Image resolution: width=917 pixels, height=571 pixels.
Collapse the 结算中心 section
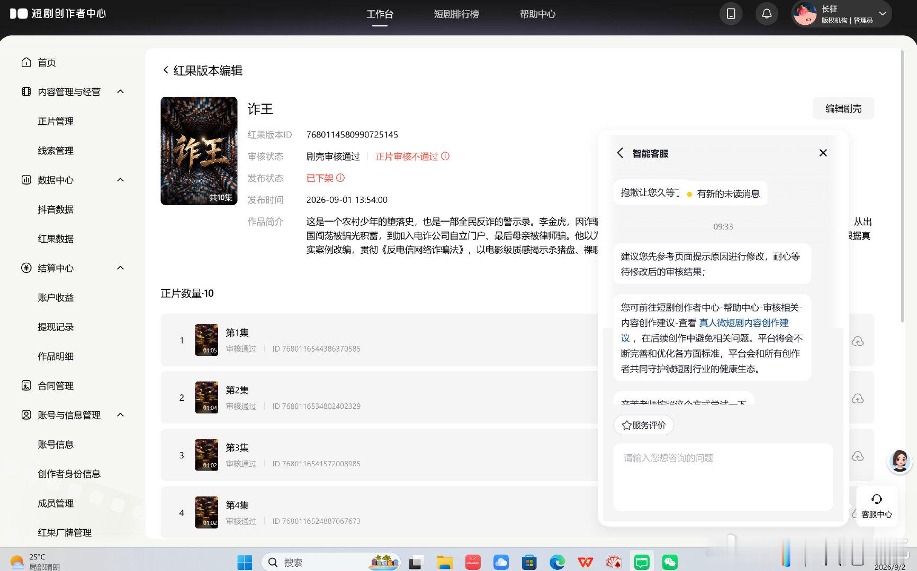click(120, 268)
